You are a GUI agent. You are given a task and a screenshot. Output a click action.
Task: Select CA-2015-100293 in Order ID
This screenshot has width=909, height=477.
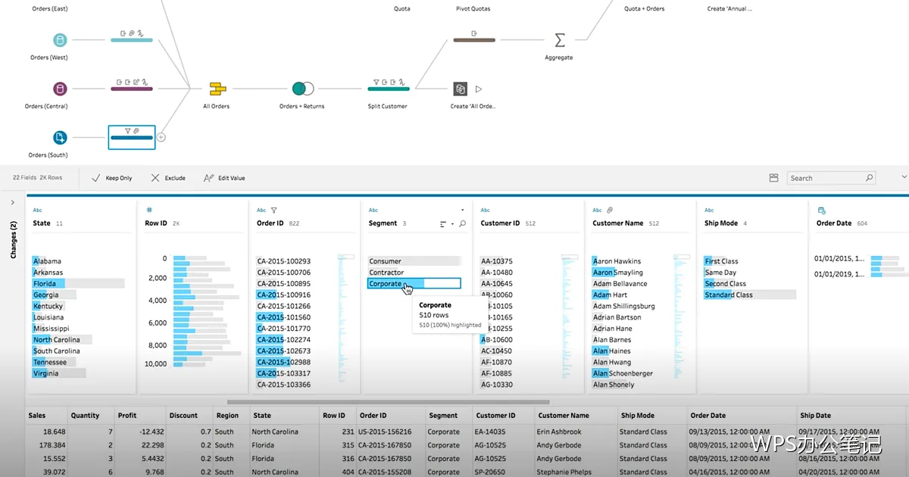click(283, 261)
